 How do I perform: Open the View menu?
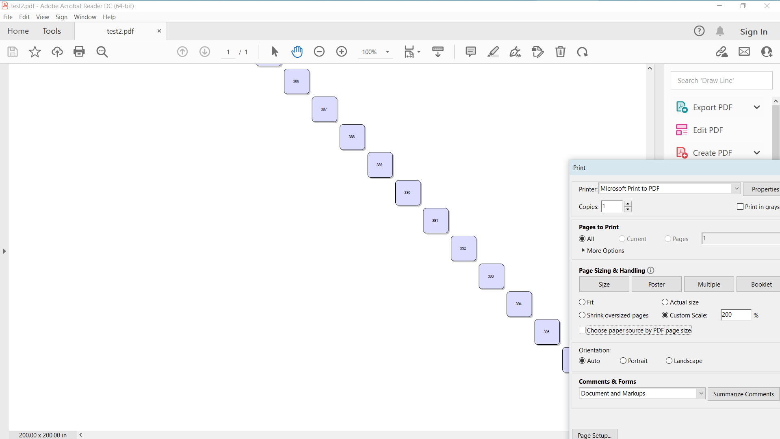42,17
